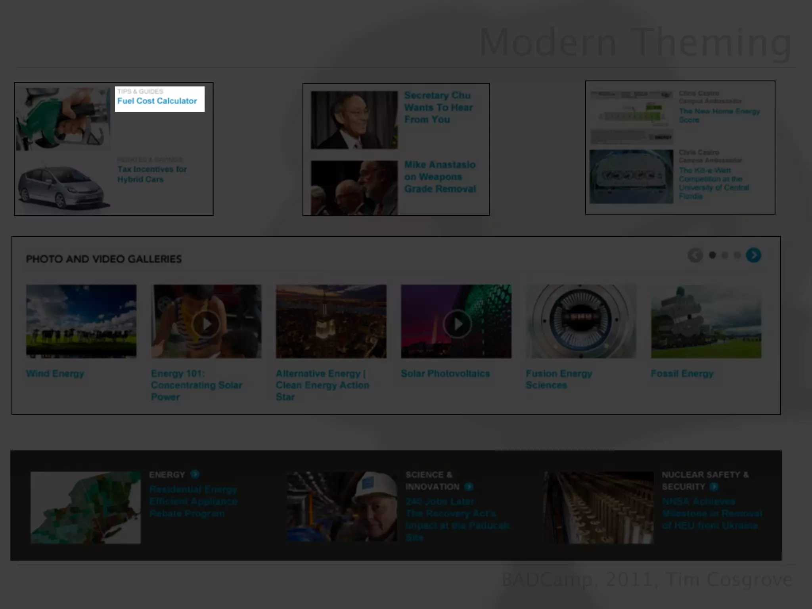
Task: Open Energy 101: Concentrating Solar Power link
Action: point(197,385)
